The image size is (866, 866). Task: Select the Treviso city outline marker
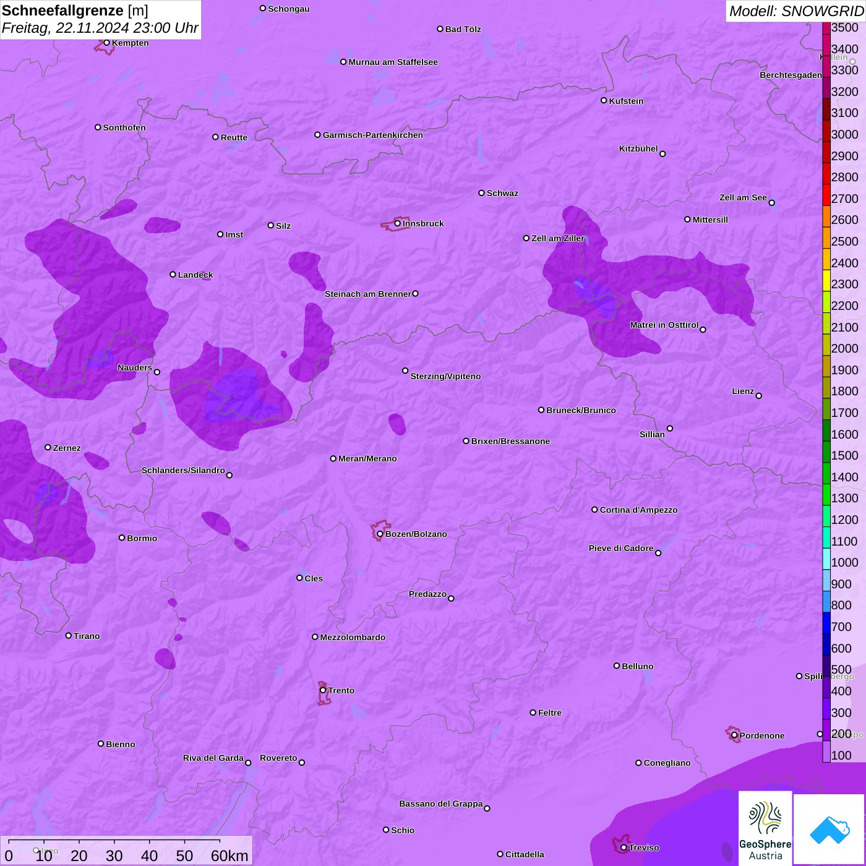(621, 846)
